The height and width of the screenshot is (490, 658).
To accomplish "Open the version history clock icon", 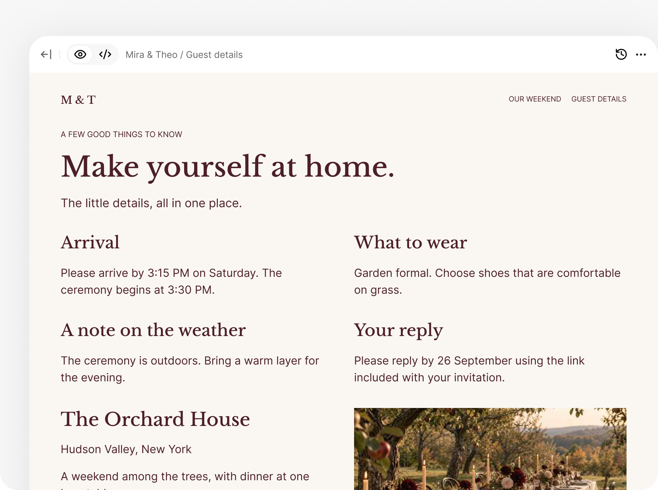I will [x=621, y=54].
